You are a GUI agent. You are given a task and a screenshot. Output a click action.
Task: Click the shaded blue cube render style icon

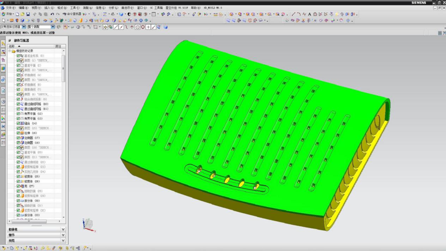(x=121, y=14)
